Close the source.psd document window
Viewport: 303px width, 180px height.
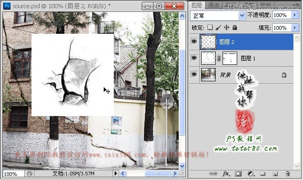[x=174, y=6]
